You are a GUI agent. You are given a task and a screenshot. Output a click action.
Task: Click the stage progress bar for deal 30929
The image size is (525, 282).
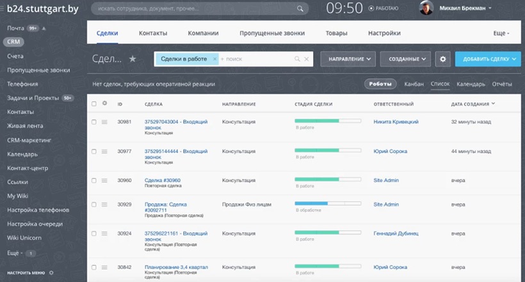coord(328,203)
